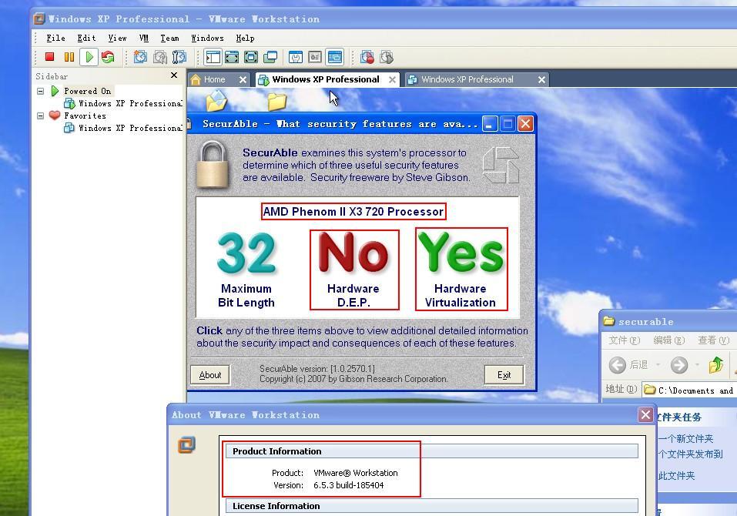This screenshot has width=737, height=516.
Task: Open the Team menu
Action: [x=169, y=38]
